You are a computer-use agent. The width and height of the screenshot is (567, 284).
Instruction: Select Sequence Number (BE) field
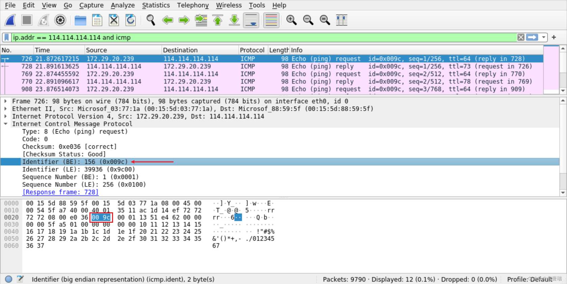(80, 177)
